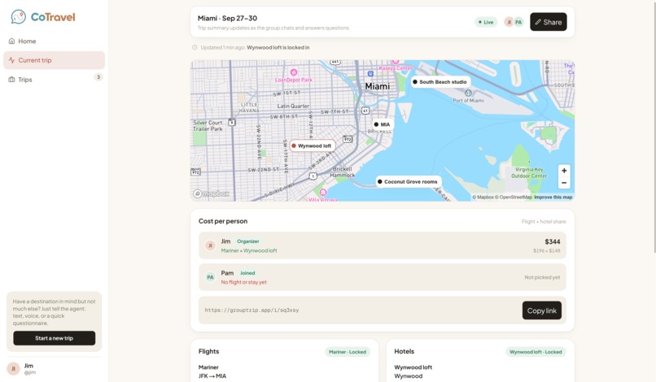656x382 pixels.
Task: Click the PA avatar in trip header
Action: [518, 22]
